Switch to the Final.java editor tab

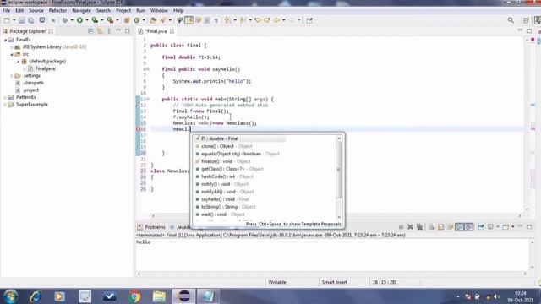tap(156, 31)
